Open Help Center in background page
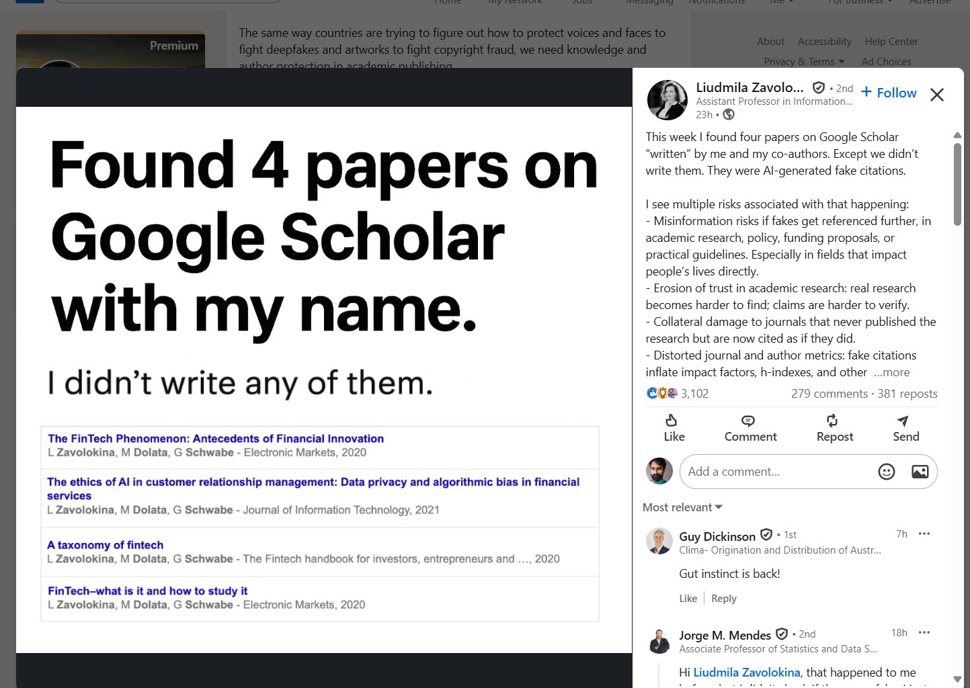This screenshot has width=970, height=688. [891, 42]
